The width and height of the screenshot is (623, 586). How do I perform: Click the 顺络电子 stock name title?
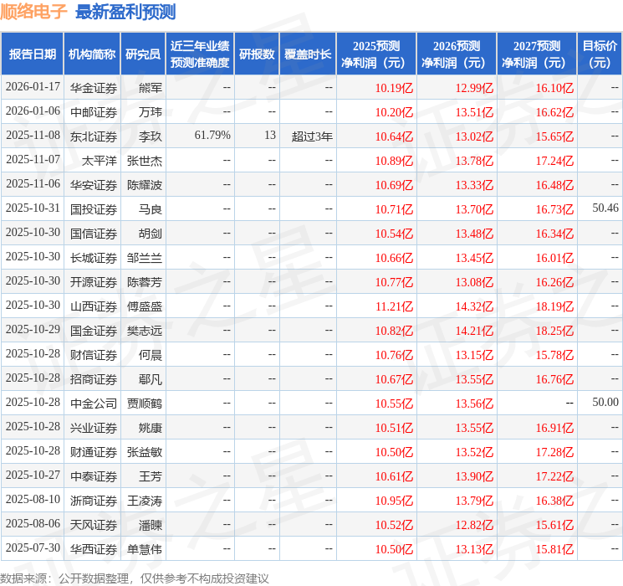34,12
